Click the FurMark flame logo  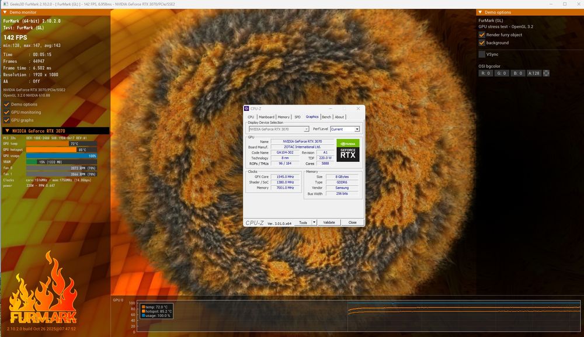[43, 287]
